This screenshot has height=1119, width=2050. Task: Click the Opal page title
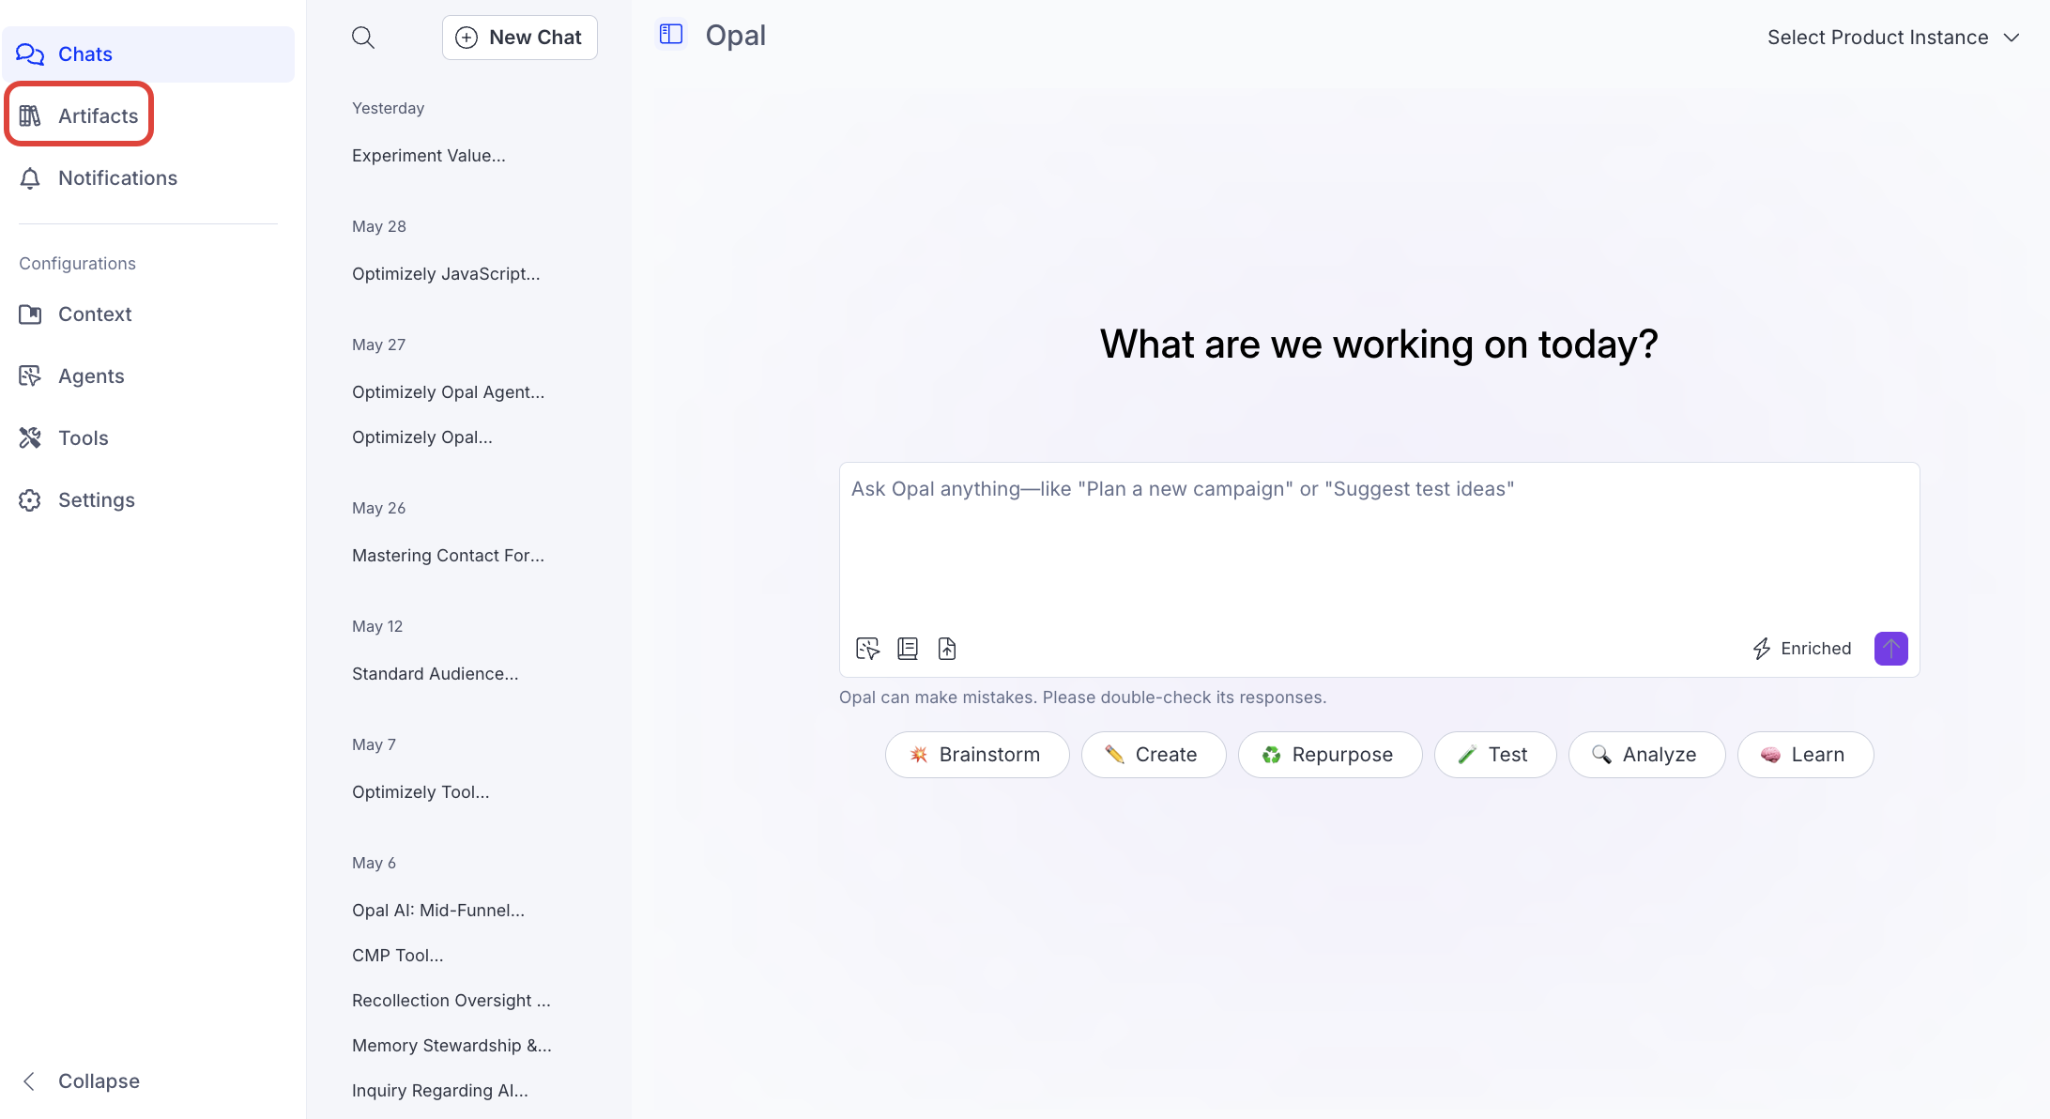736,36
